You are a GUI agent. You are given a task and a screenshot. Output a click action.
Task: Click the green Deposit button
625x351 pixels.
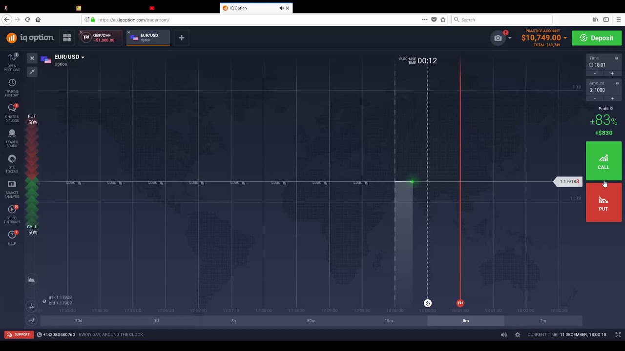click(597, 38)
